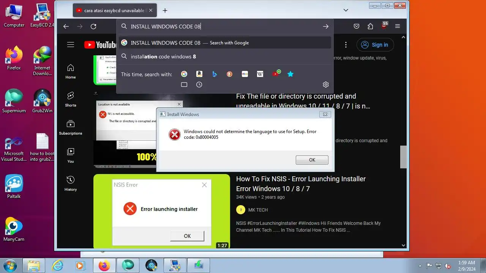Open the Paltalk desktop shortcut
This screenshot has width=486, height=273.
point(14,187)
